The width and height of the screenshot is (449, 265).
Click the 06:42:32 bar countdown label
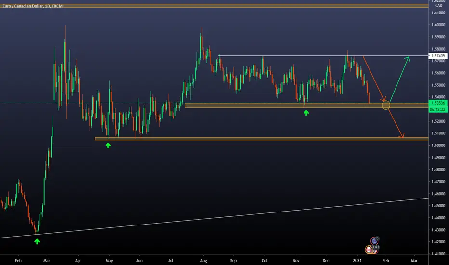coord(438,109)
